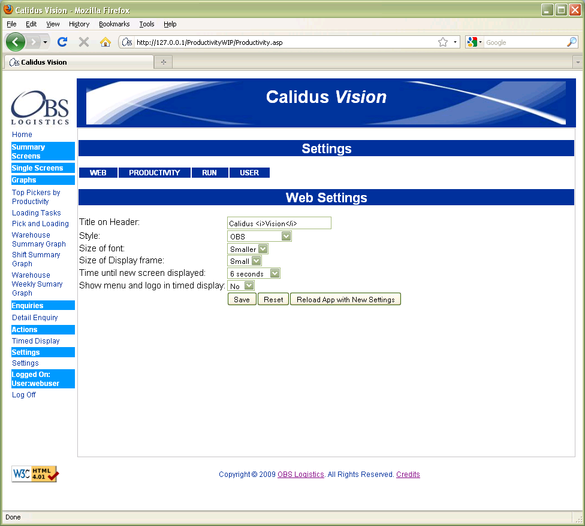Switch to the WEB settings tab

point(98,173)
